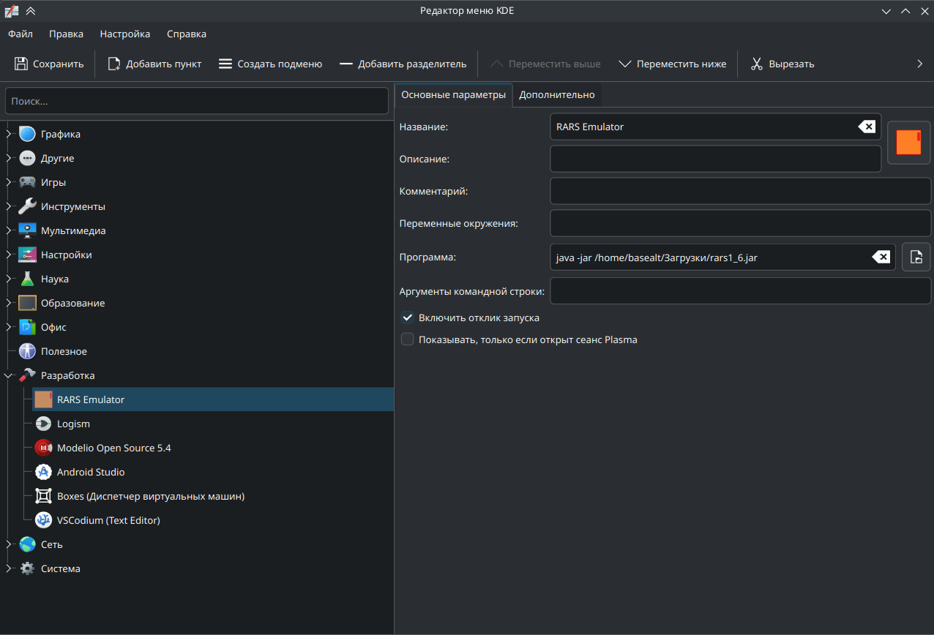Click the Logism app icon

point(43,424)
